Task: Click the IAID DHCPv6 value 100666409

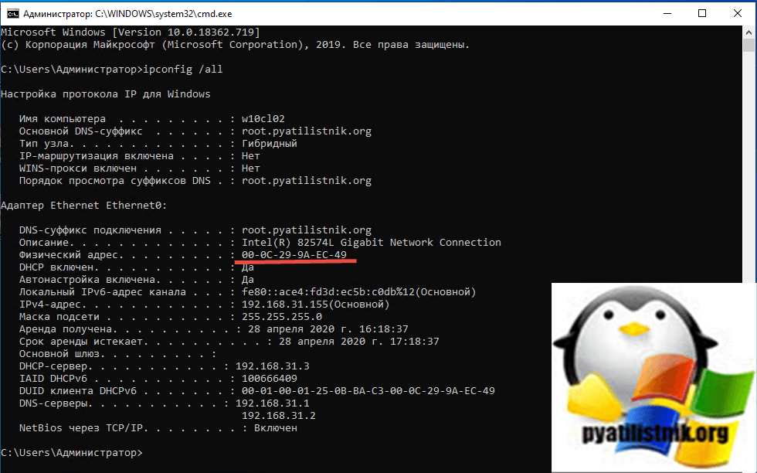Action: [x=269, y=378]
